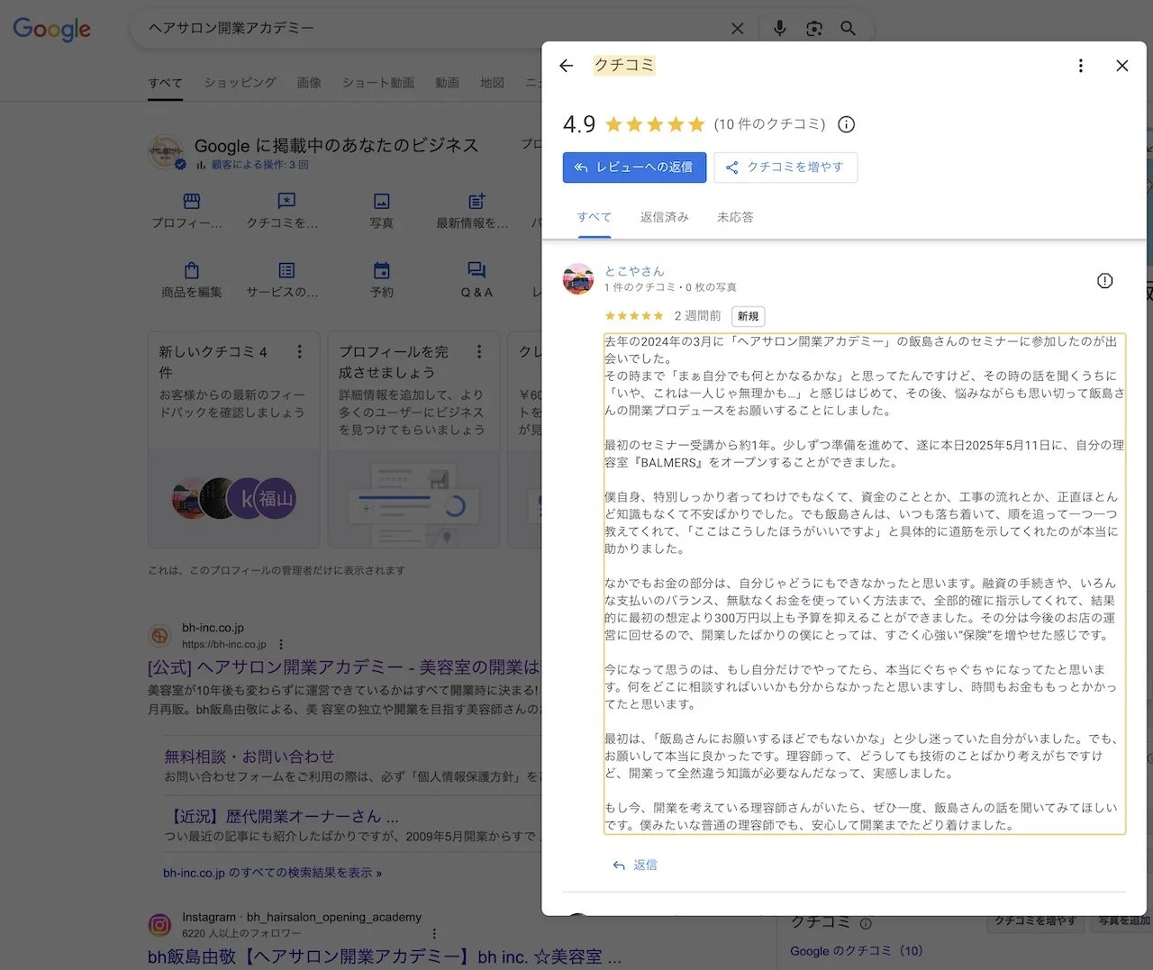Screen dimensions: 1153x970
Task: Click the magnifier search icon
Action: (x=848, y=29)
